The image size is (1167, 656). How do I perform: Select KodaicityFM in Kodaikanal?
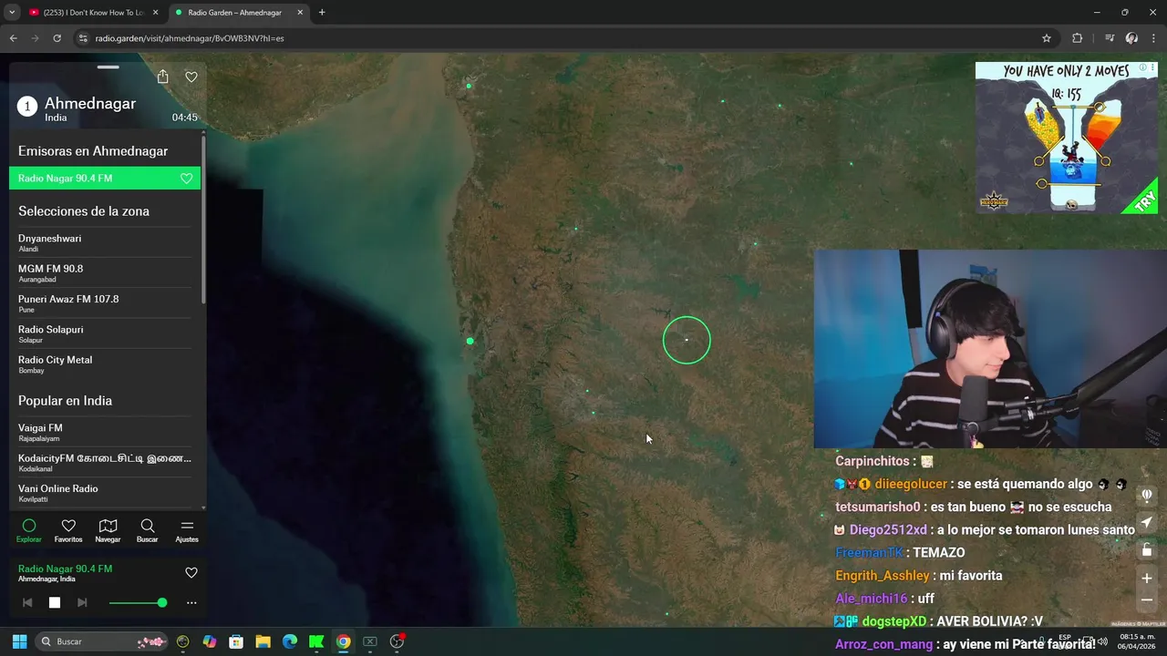pos(105,463)
